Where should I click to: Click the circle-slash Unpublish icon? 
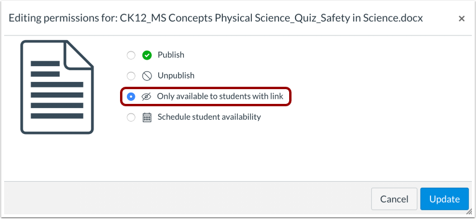click(147, 76)
